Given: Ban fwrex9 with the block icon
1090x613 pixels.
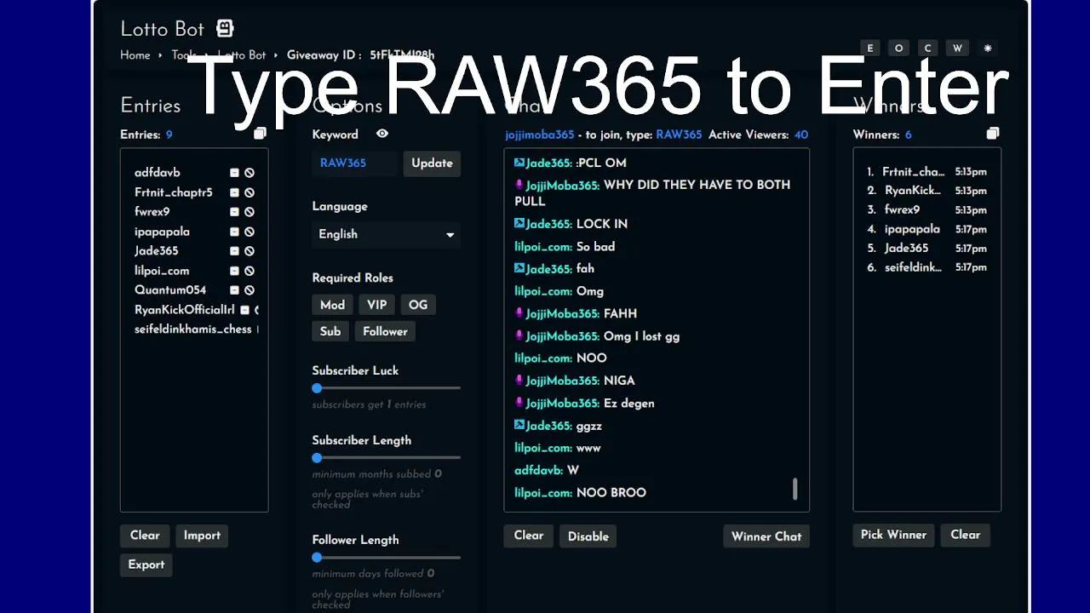Looking at the screenshot, I should point(250,212).
